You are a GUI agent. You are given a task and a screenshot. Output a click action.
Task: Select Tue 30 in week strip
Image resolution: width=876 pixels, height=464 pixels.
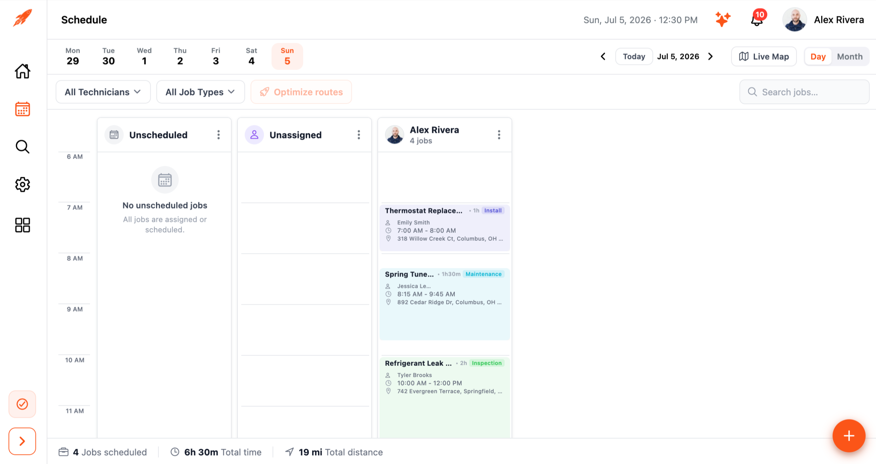pyautogui.click(x=108, y=56)
